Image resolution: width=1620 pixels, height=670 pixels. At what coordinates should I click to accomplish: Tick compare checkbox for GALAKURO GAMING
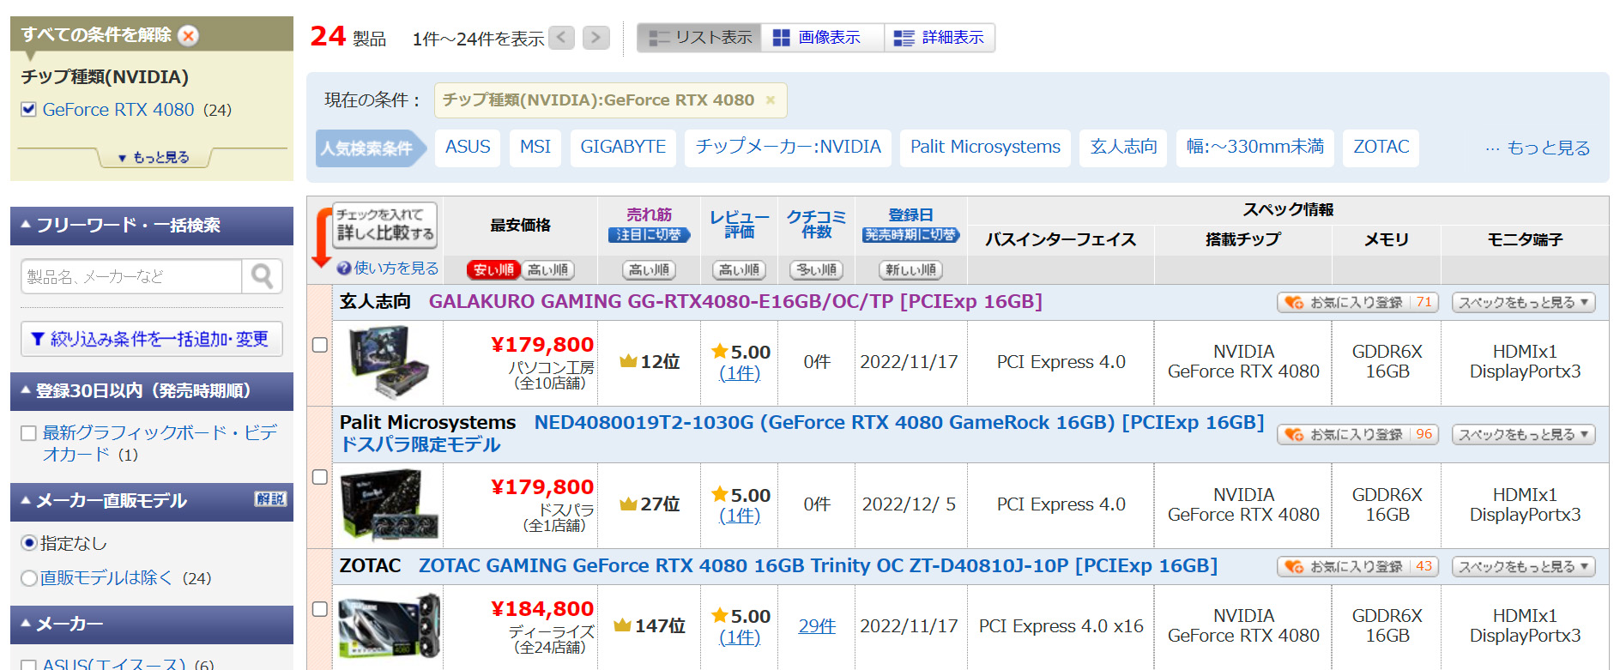pyautogui.click(x=320, y=345)
